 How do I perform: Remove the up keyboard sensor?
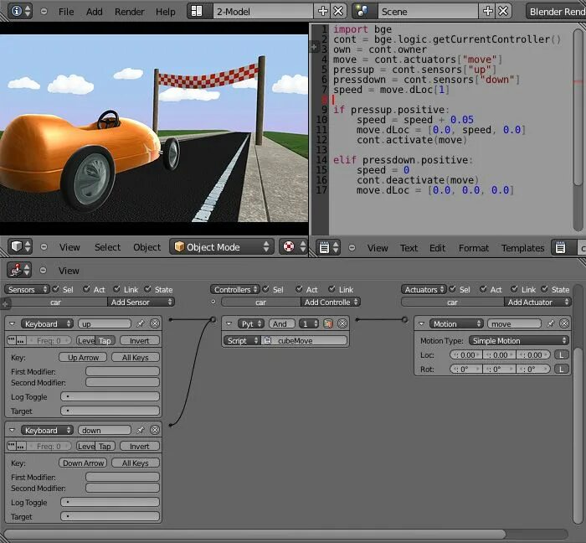[x=155, y=323]
